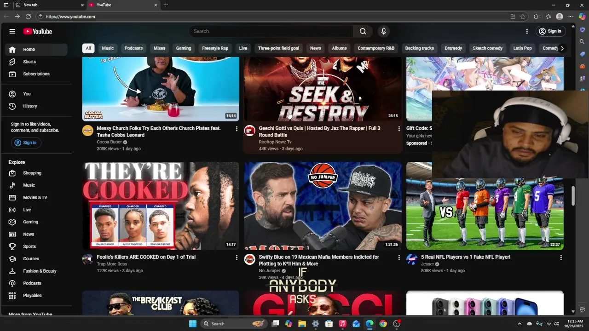Open Courses in Explore section

(x=36, y=259)
